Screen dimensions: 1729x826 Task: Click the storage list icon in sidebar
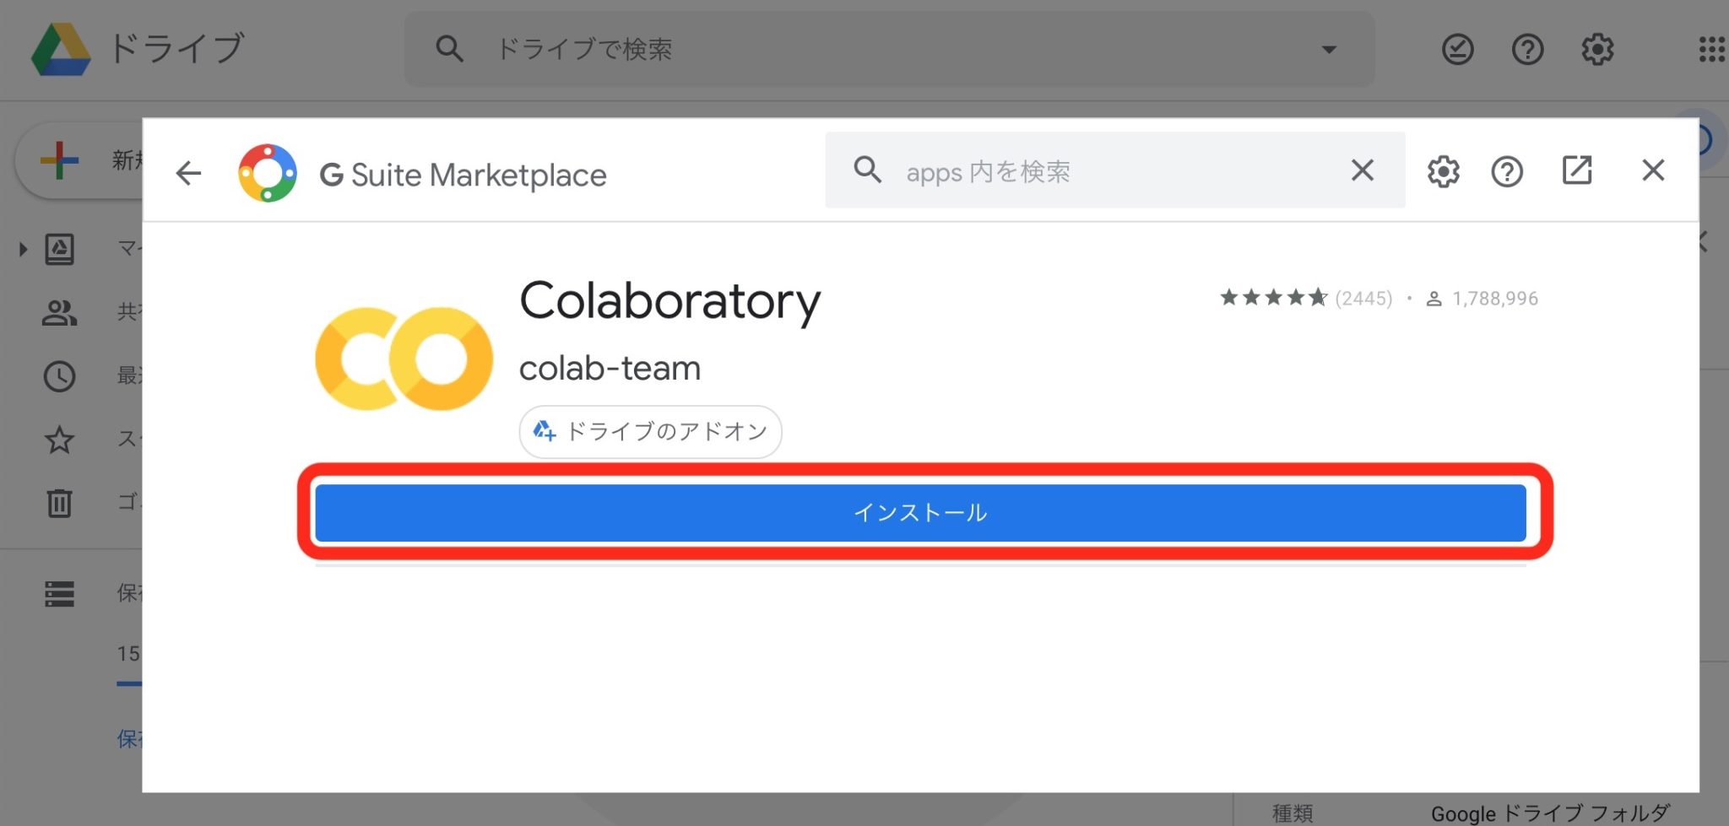(x=59, y=594)
